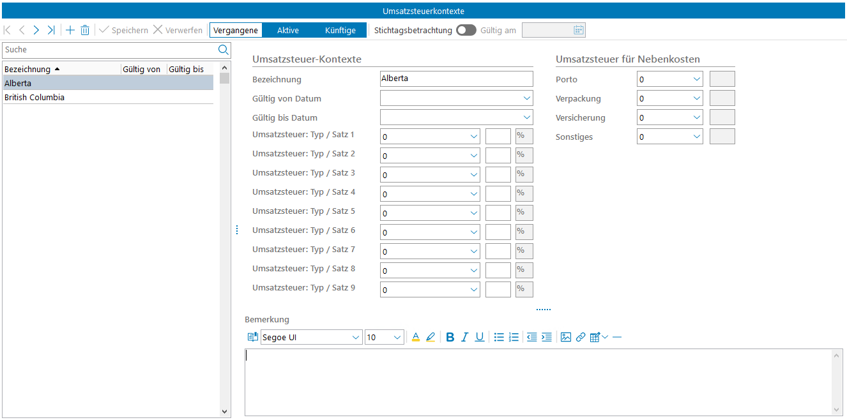Screen dimensions: 847x420
Task: Insert a hyperlink in the remark editor
Action: (580, 337)
